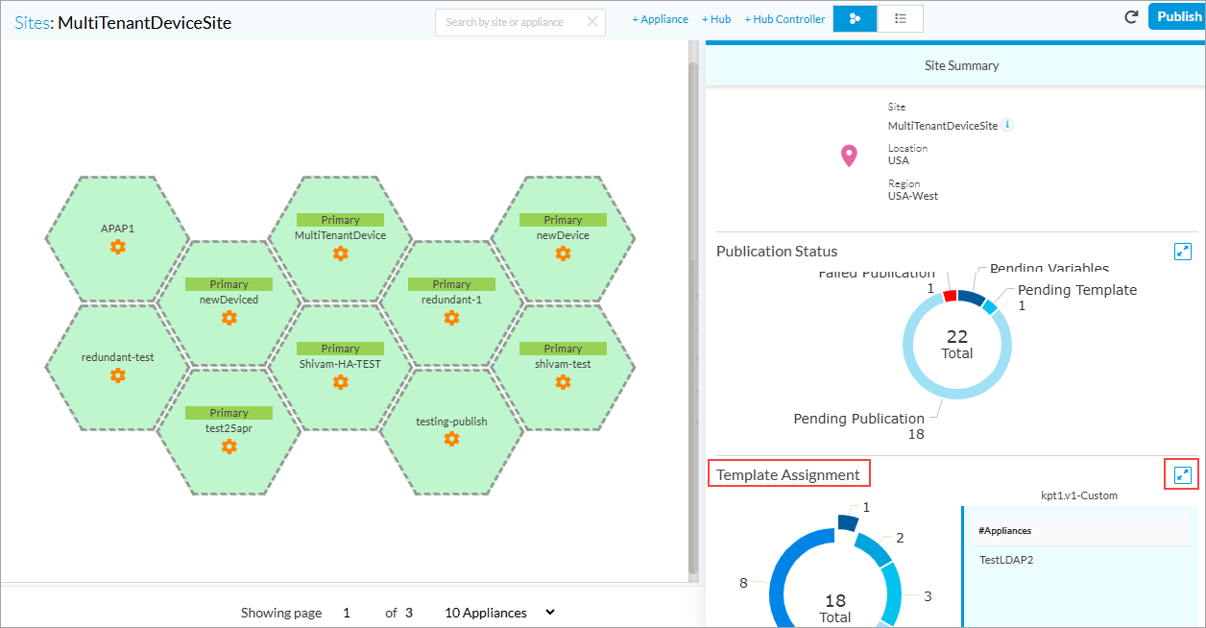Viewport: 1206px width, 628px height.
Task: Select the testing-publish appliance label
Action: click(451, 422)
